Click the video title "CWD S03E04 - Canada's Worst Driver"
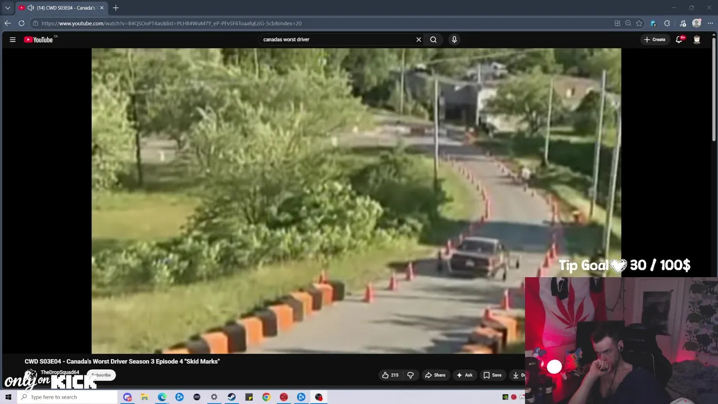Viewport: 718px width, 404px height. (x=122, y=361)
